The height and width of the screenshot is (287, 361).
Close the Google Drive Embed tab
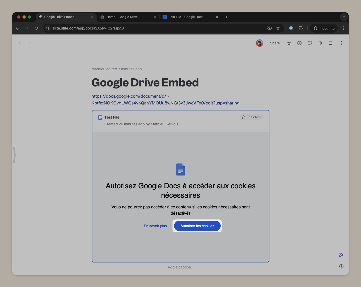click(x=92, y=17)
